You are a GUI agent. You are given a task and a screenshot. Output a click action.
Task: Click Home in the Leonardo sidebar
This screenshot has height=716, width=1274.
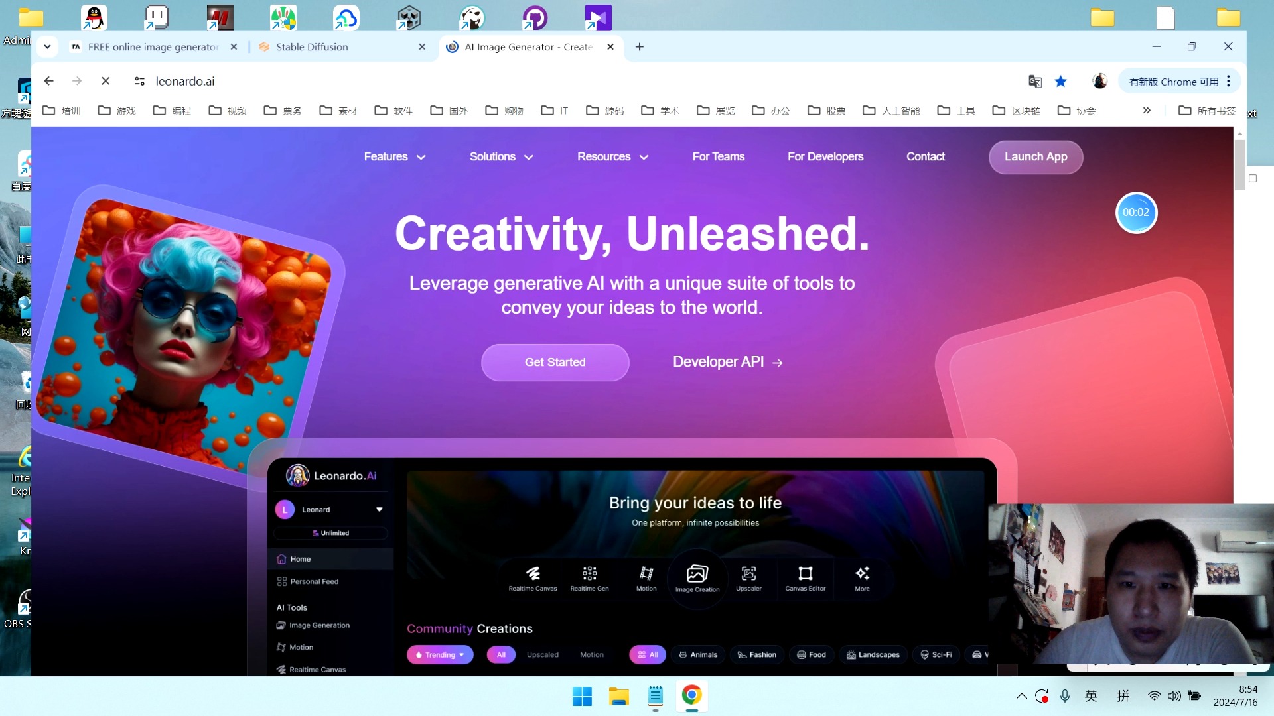330,559
